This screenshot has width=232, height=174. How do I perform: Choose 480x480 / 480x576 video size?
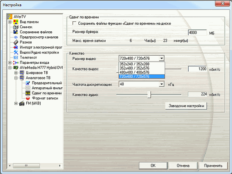[x=142, y=72]
